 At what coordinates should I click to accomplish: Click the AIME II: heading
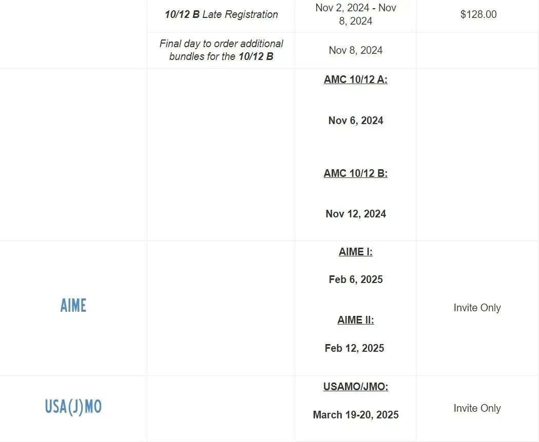point(355,320)
